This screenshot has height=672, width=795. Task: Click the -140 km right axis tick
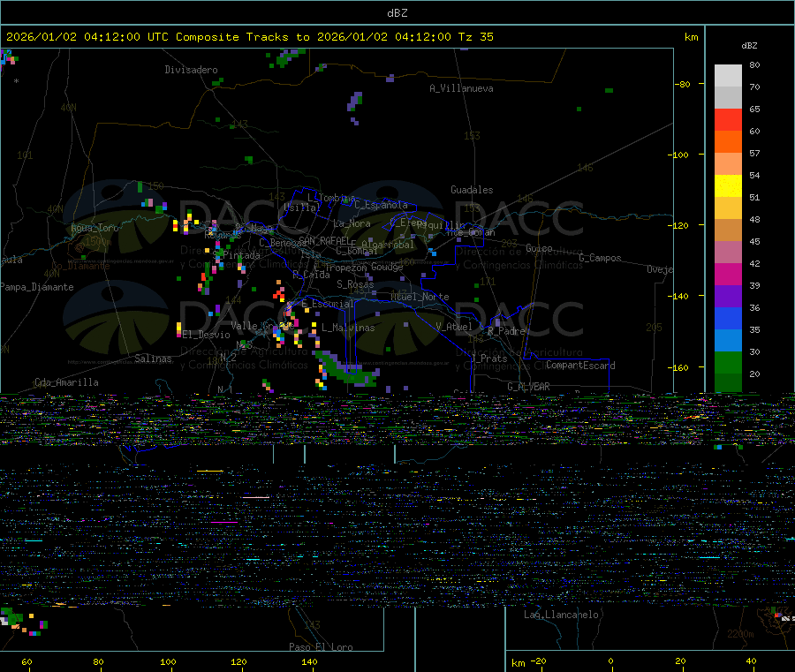click(x=679, y=296)
